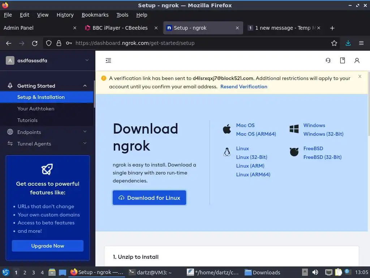The width and height of the screenshot is (370, 278).
Task: Click the globe icon next to Endpoints
Action: point(10,132)
